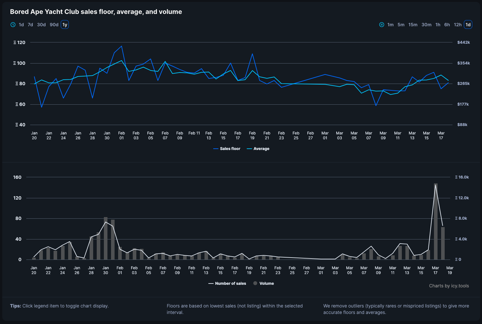The width and height of the screenshot is (482, 324).
Task: Toggle the Average legend item
Action: [258, 149]
